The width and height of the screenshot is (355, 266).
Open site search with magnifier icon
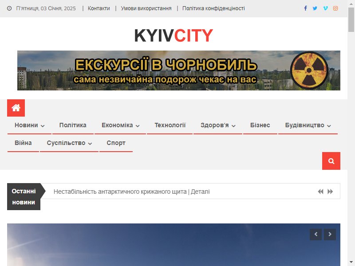click(331, 161)
